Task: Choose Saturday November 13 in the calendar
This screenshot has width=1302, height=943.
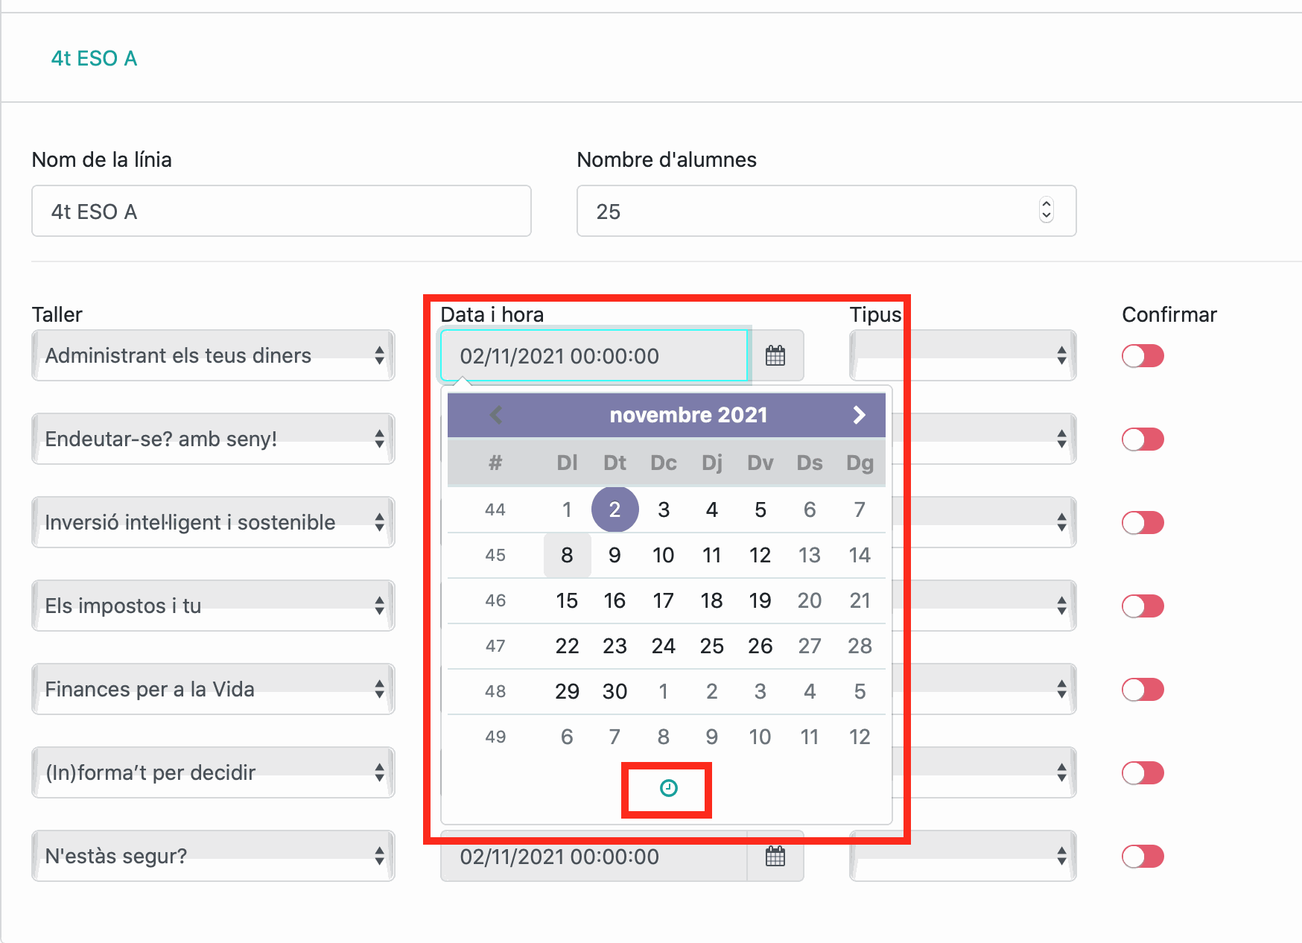Action: (809, 555)
